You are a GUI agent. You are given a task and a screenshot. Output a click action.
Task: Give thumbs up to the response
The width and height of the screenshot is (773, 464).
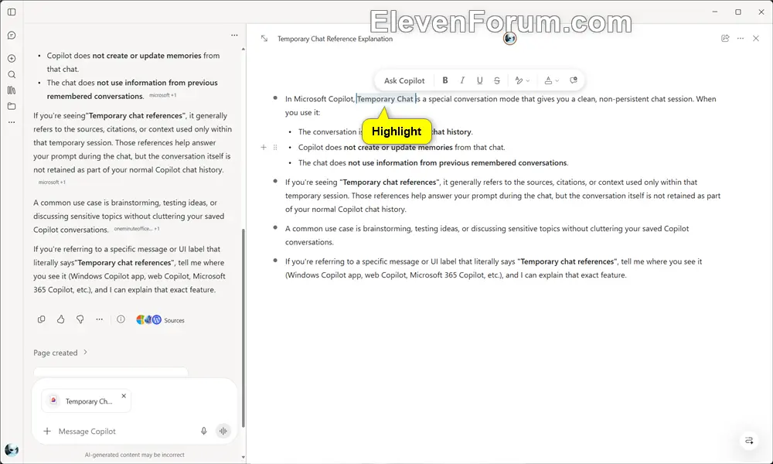point(60,319)
